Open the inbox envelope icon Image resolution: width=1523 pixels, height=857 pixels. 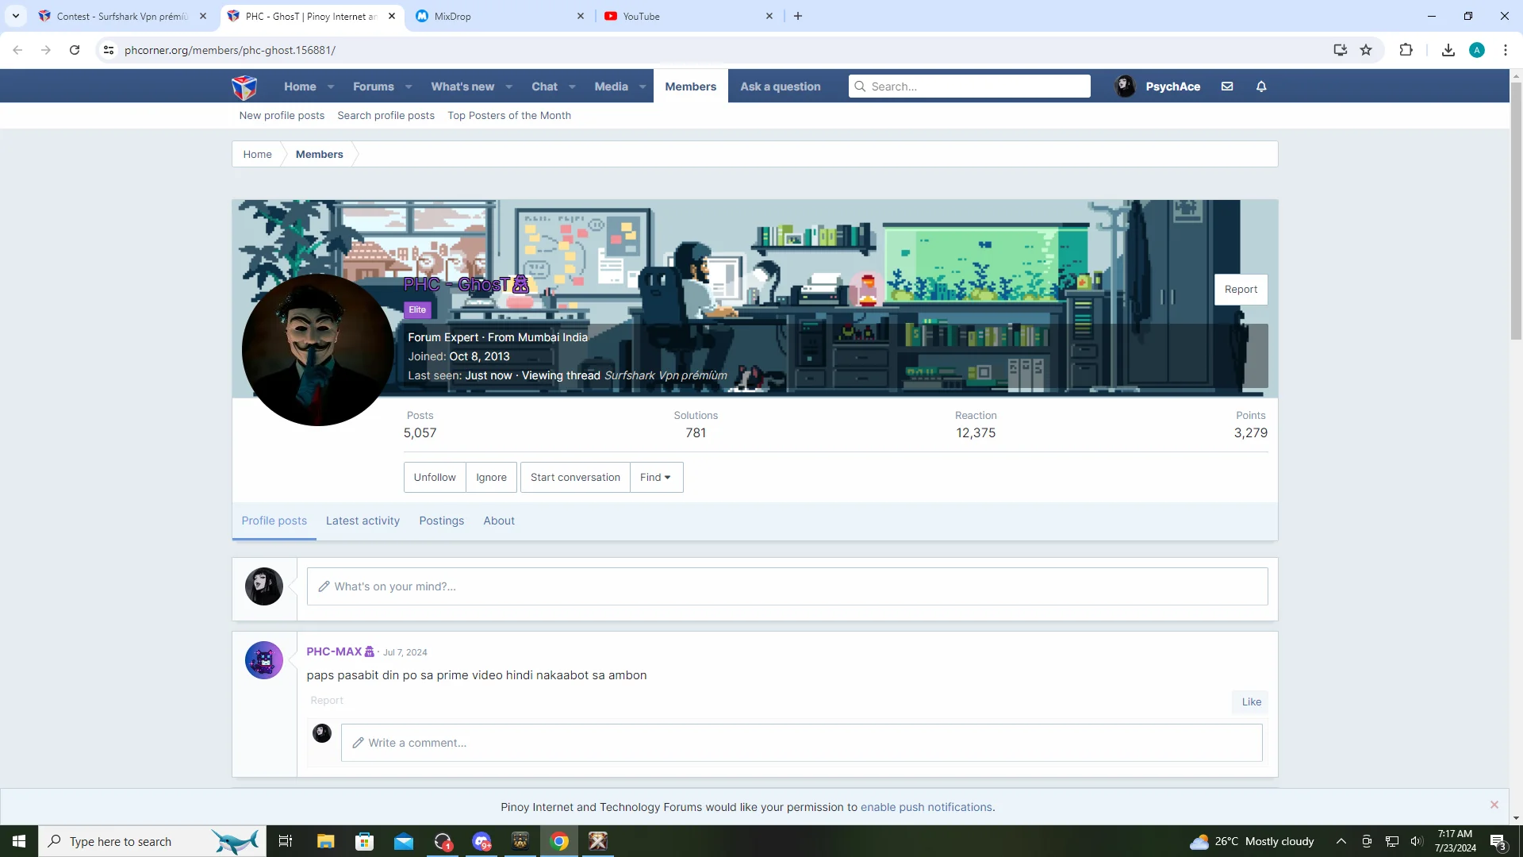tap(1227, 86)
